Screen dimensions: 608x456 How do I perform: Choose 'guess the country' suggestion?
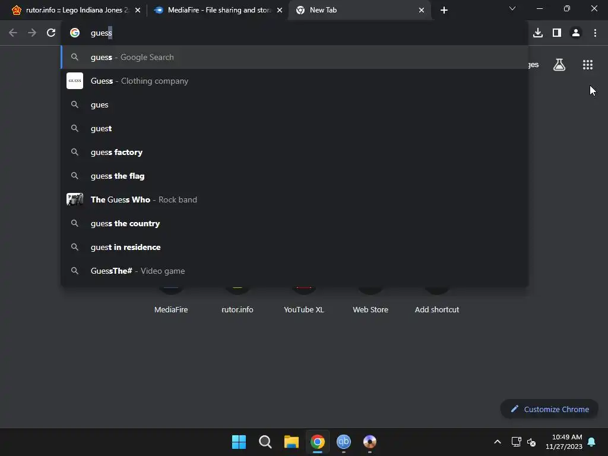[294, 223]
